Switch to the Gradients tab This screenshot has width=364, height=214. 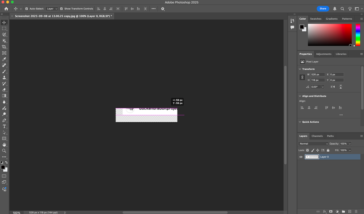pos(332,19)
